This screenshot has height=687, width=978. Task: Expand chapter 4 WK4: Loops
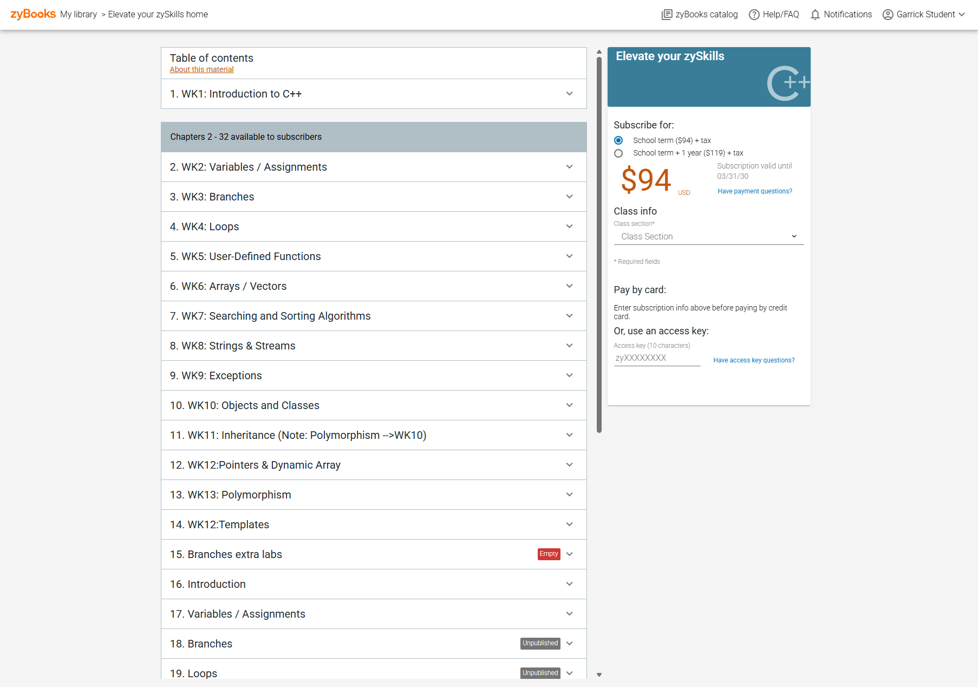[374, 226]
